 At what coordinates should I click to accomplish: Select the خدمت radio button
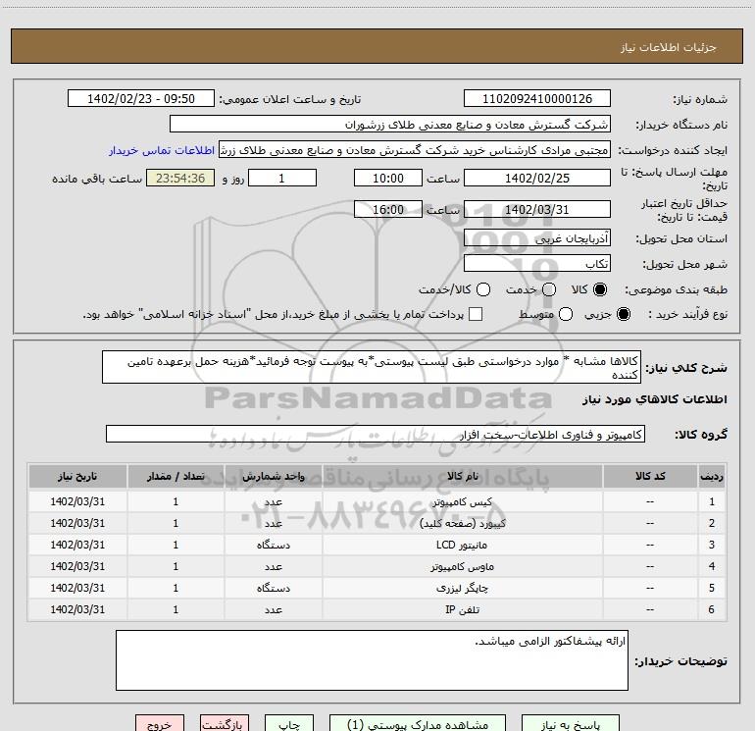[x=549, y=289]
